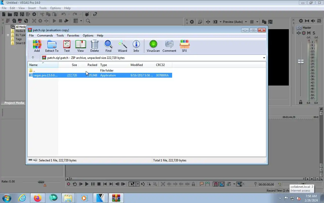Open the WinRAR Favorites menu
Image resolution: width=324 pixels, height=203 pixels.
73,36
